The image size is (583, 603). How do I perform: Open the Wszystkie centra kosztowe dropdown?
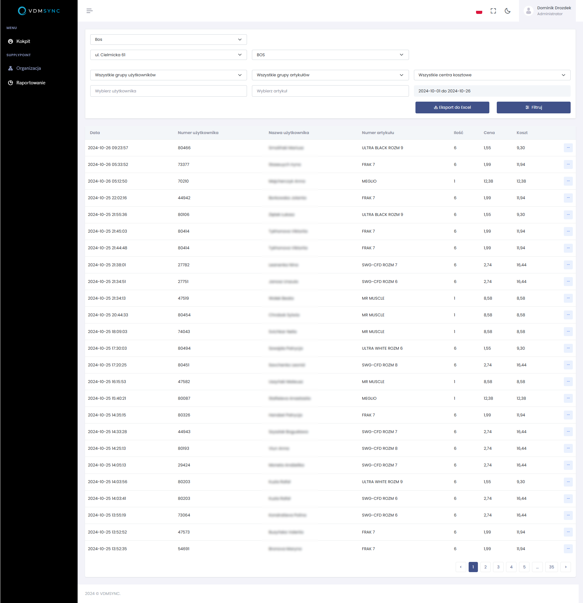492,75
